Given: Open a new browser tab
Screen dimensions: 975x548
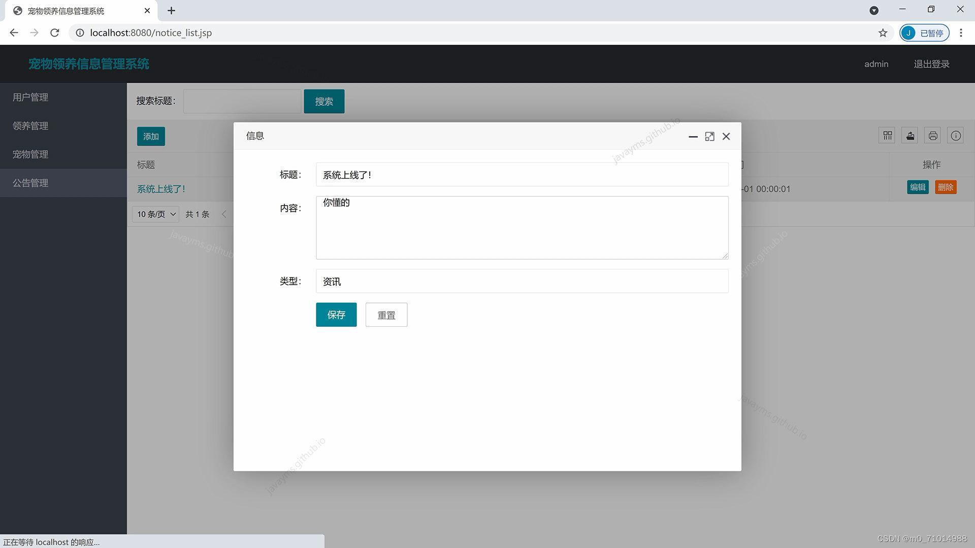Looking at the screenshot, I should coord(171,11).
